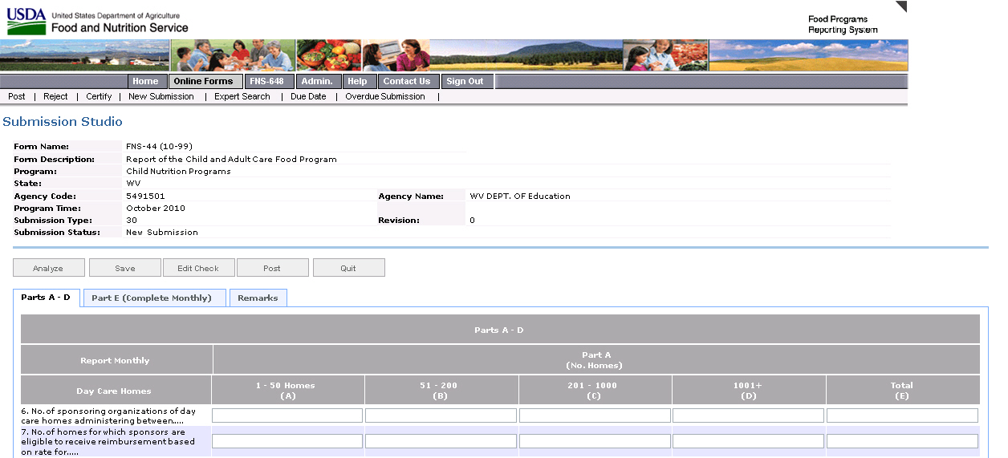This screenshot has height=458, width=1008.
Task: Open the Expert Search link
Action: coord(242,96)
